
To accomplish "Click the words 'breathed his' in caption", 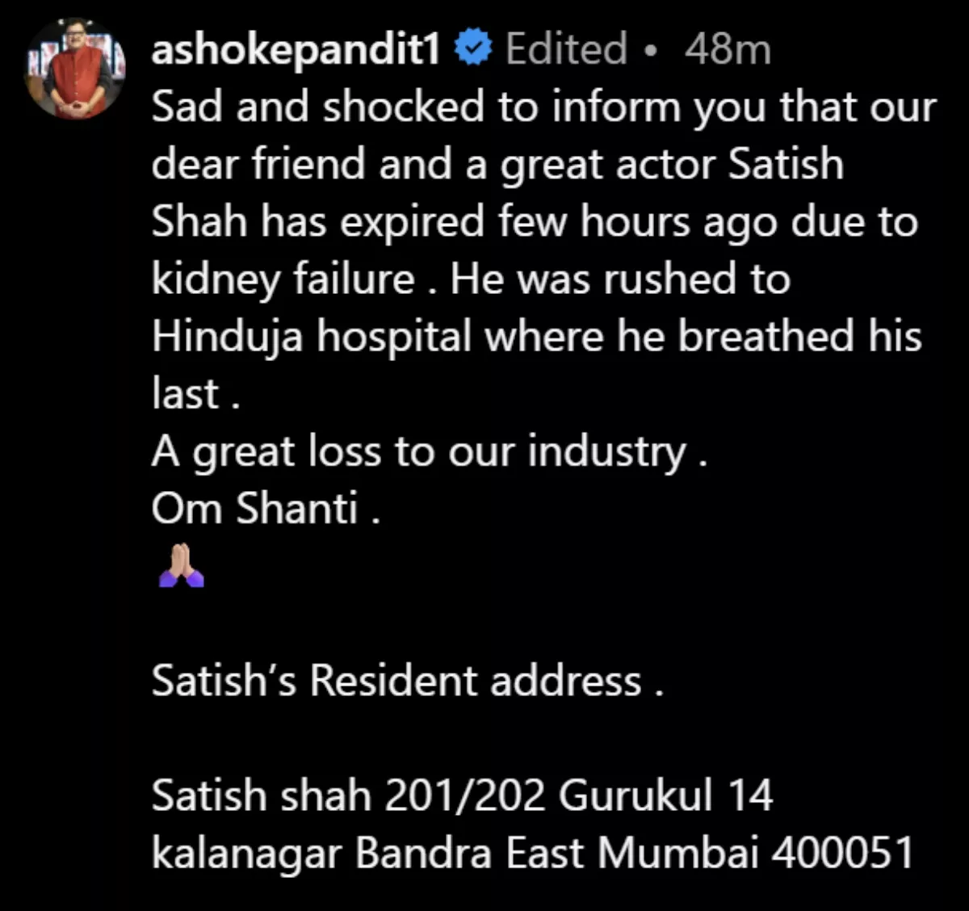I will [799, 337].
